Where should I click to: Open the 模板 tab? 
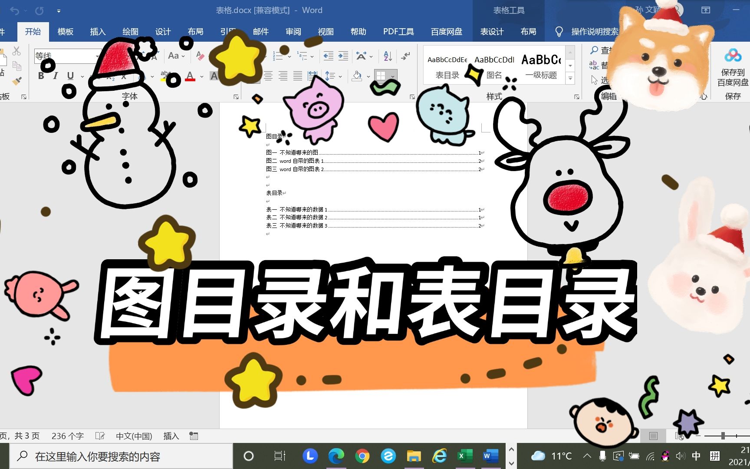pos(66,32)
